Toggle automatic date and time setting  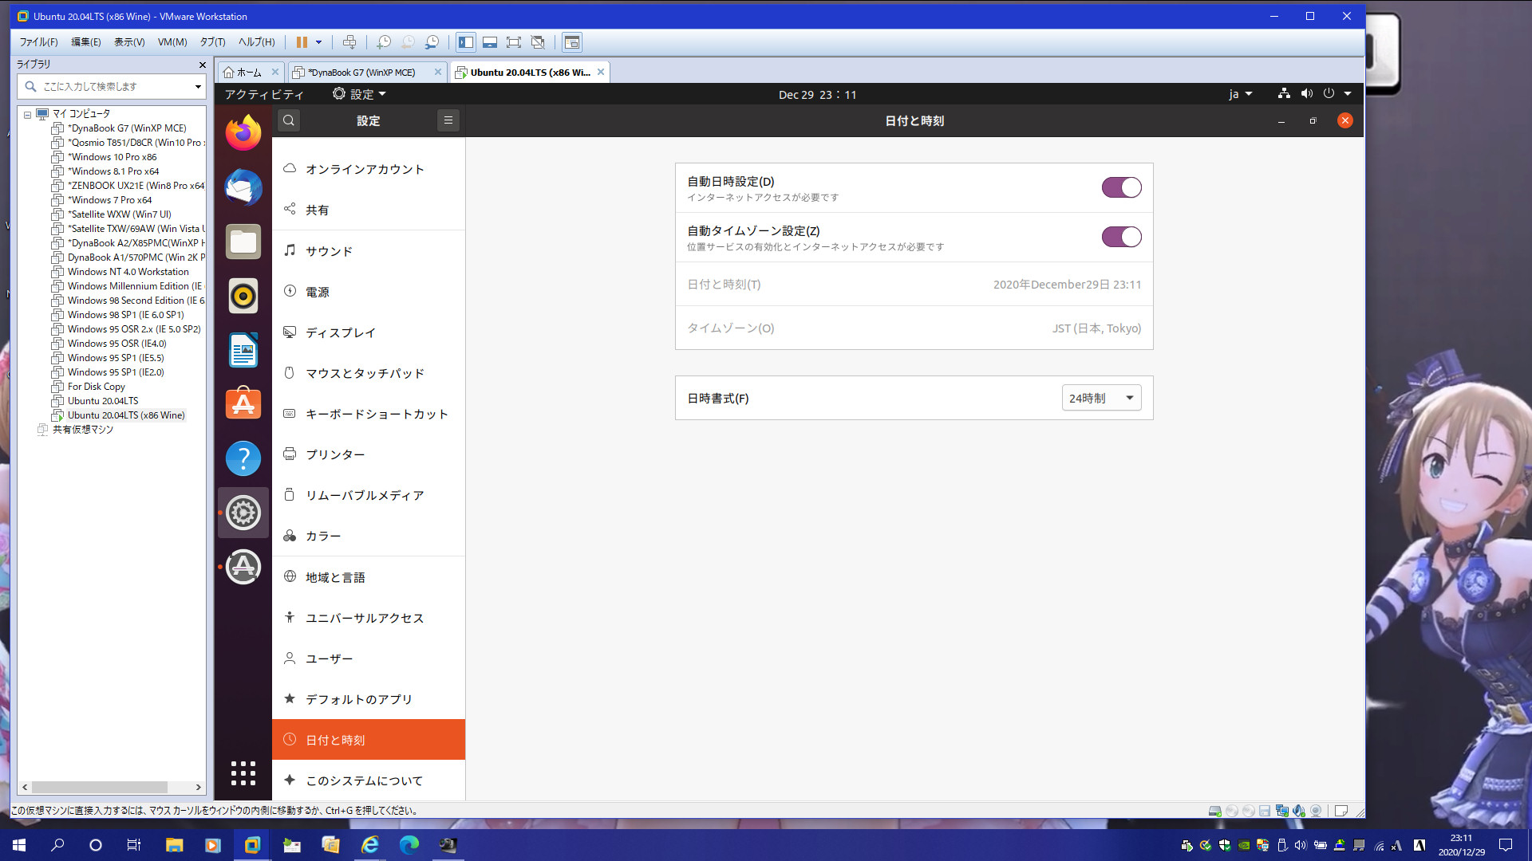coord(1121,187)
